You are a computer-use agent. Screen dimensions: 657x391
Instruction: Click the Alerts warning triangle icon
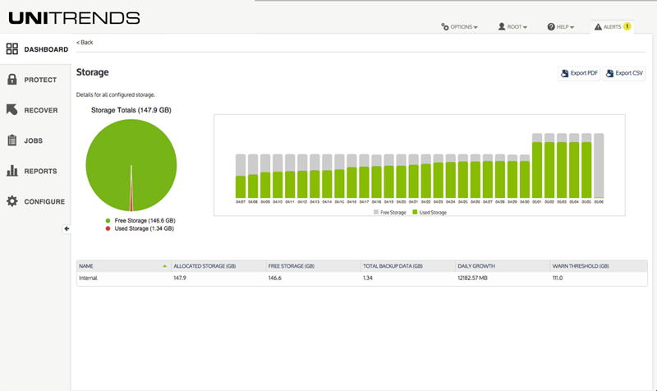598,27
